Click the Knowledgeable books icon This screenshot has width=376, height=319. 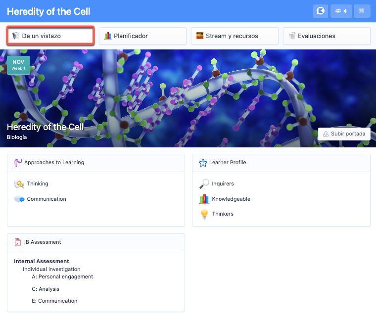(204, 199)
